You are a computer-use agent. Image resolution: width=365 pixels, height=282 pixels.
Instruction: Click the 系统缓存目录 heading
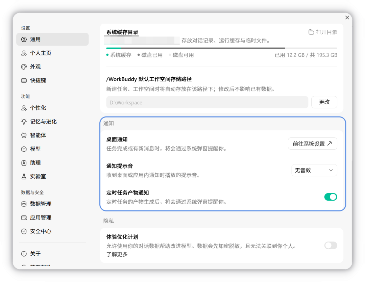(122, 32)
